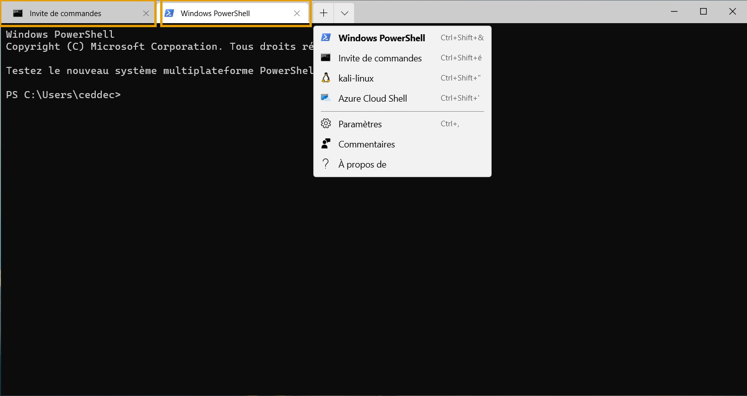The width and height of the screenshot is (747, 396).
Task: Click the Paramètres gear icon
Action: coord(326,124)
